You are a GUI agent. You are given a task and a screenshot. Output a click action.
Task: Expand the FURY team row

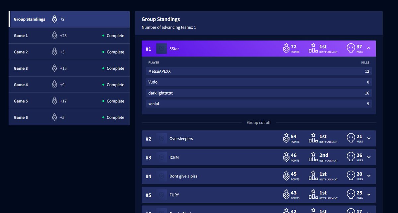[369, 195]
